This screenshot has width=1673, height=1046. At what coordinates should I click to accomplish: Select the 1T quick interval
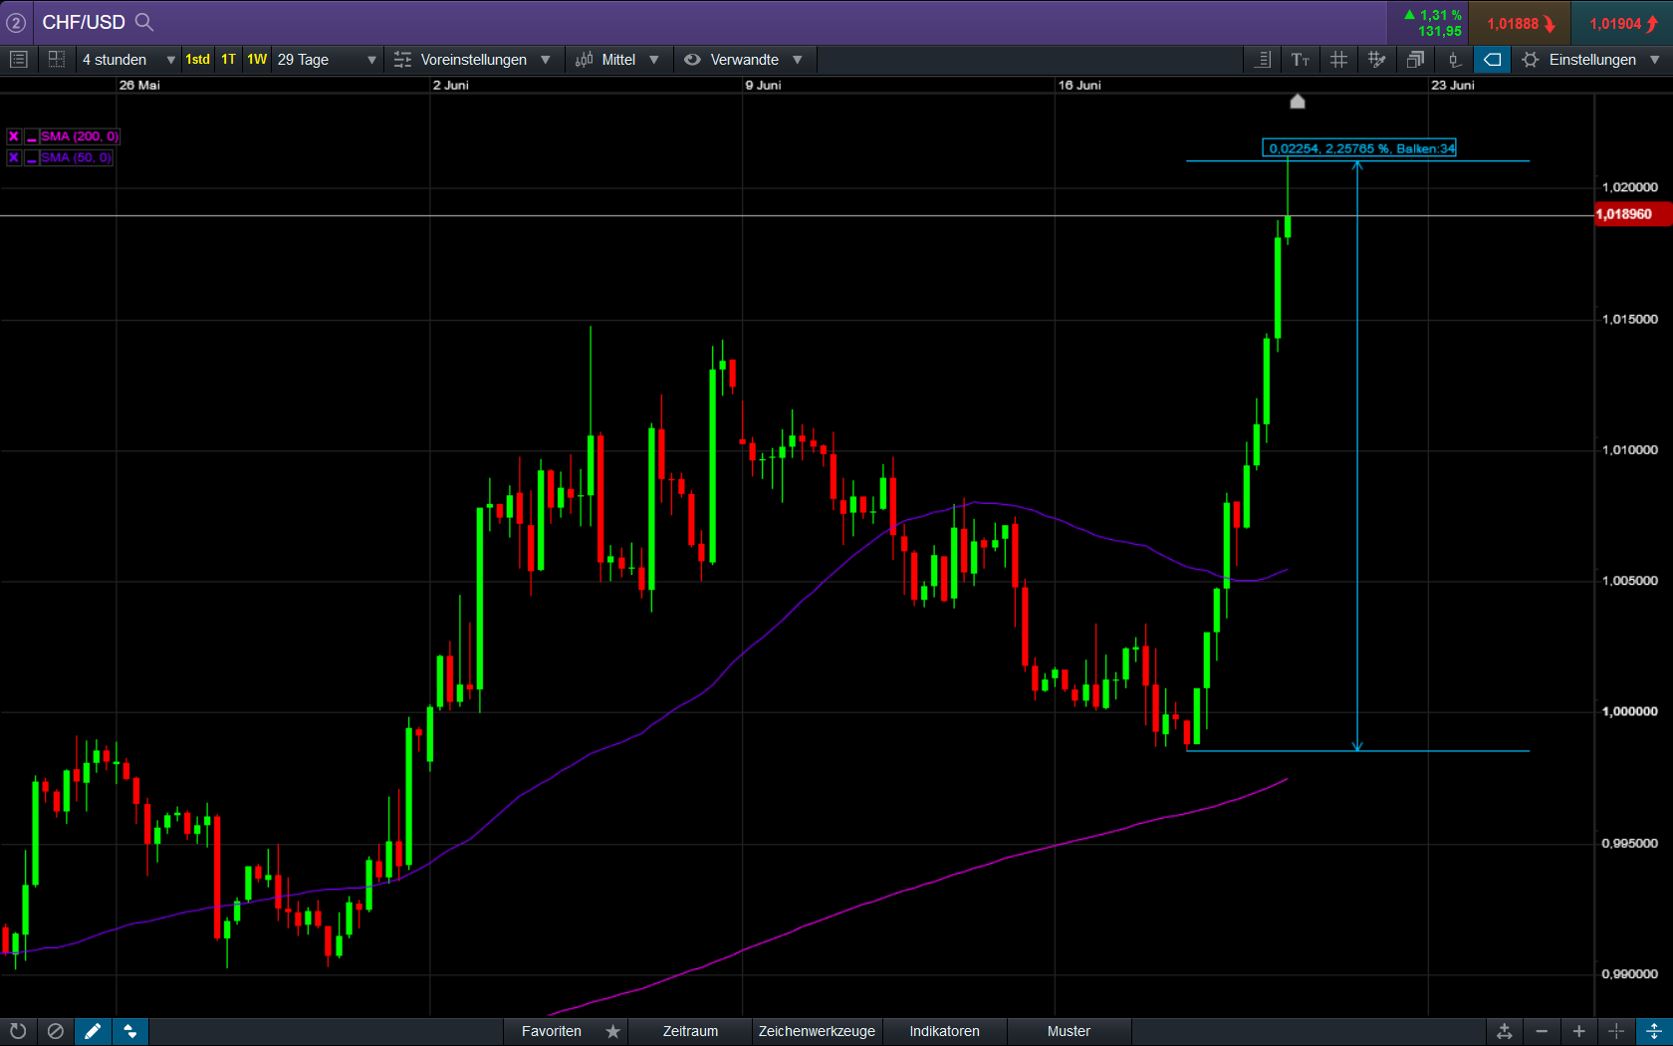pos(229,60)
